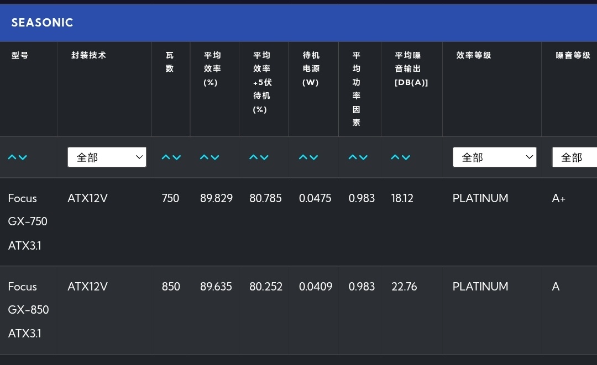Image resolution: width=597 pixels, height=365 pixels.
Task: Open the Focus GX-850 ATX3.1 entry
Action: [x=28, y=310]
